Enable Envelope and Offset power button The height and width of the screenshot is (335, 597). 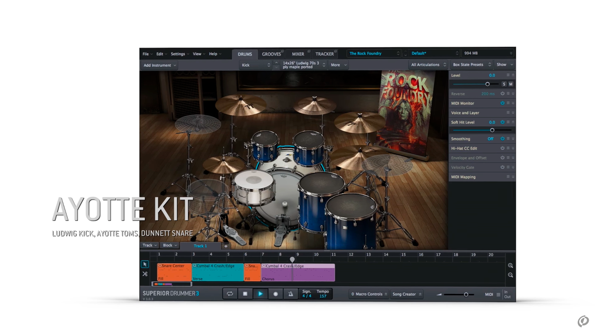(503, 158)
